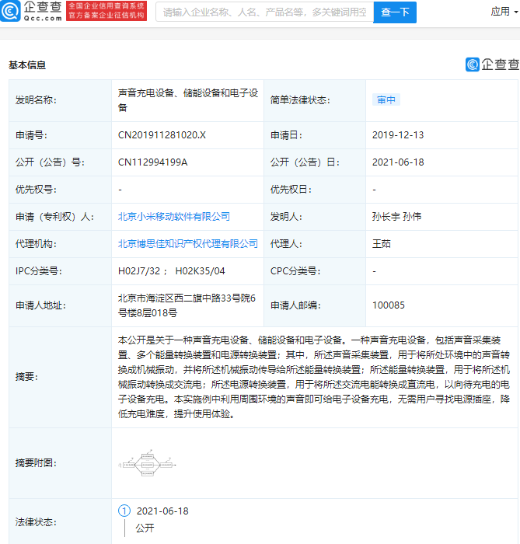
Task: Click agent name 王茹
Action: 381,244
